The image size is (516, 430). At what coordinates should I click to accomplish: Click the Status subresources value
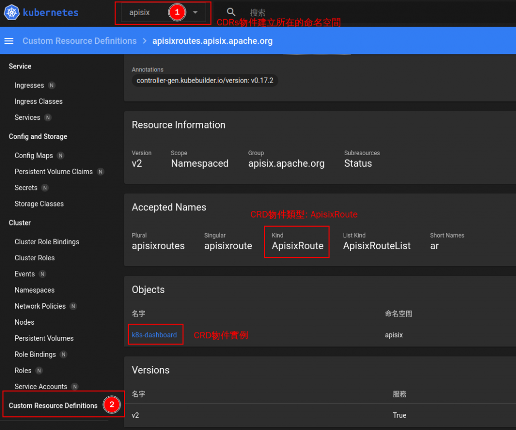click(358, 163)
